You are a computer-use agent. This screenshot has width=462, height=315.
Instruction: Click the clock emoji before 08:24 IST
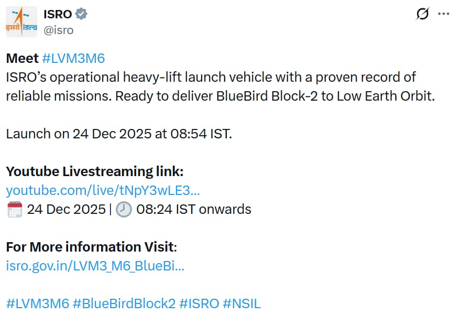click(124, 210)
